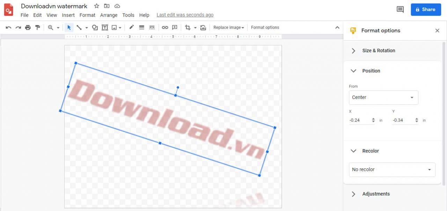Click the Move to folder icon
The width and height of the screenshot is (447, 211).
coord(107,6)
